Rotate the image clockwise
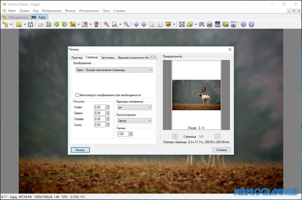 coord(65,24)
